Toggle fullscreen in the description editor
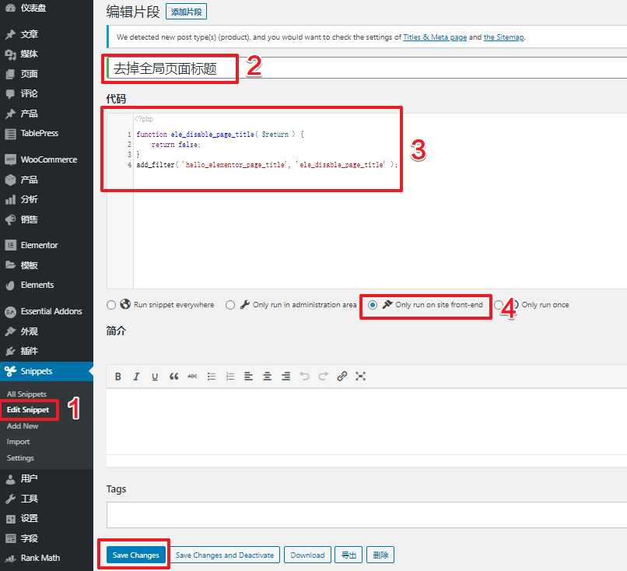The height and width of the screenshot is (571, 627). coord(360,377)
